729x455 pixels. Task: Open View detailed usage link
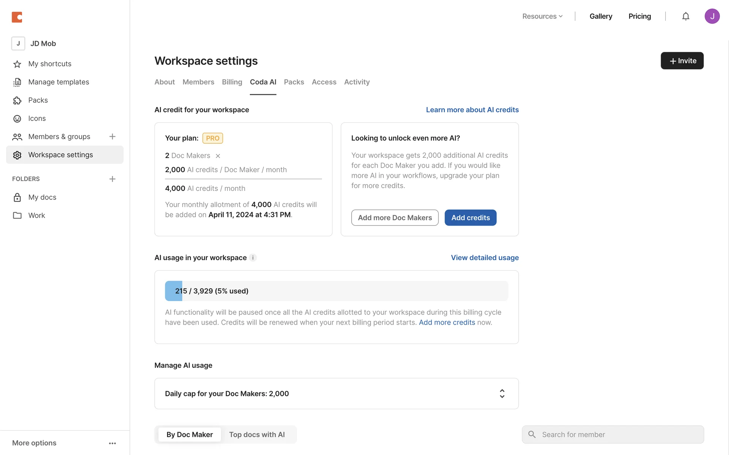(484, 258)
